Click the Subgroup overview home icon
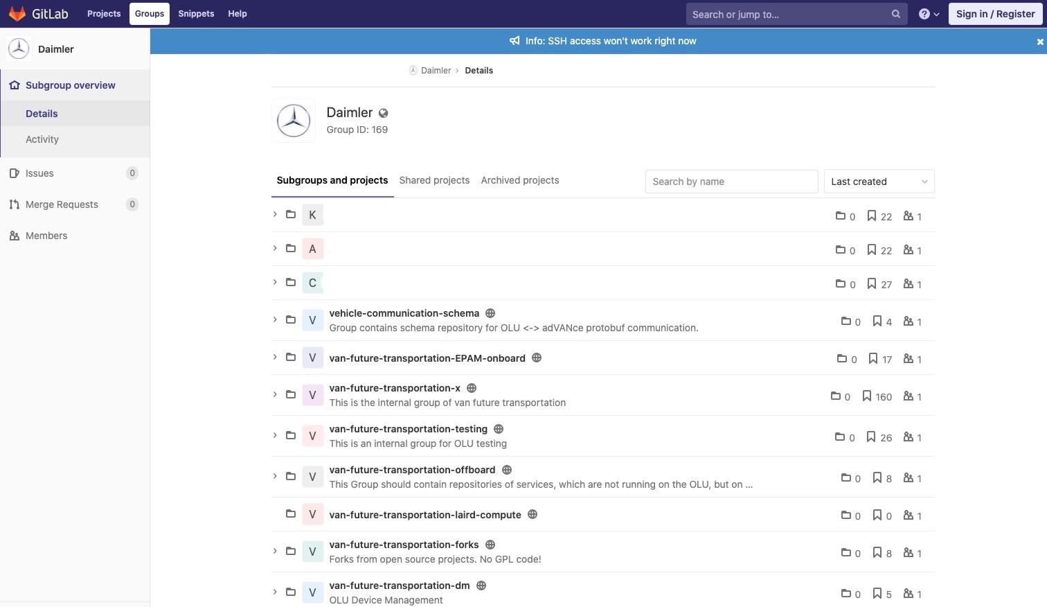Viewport: 1047px width, 607px height. (x=15, y=85)
